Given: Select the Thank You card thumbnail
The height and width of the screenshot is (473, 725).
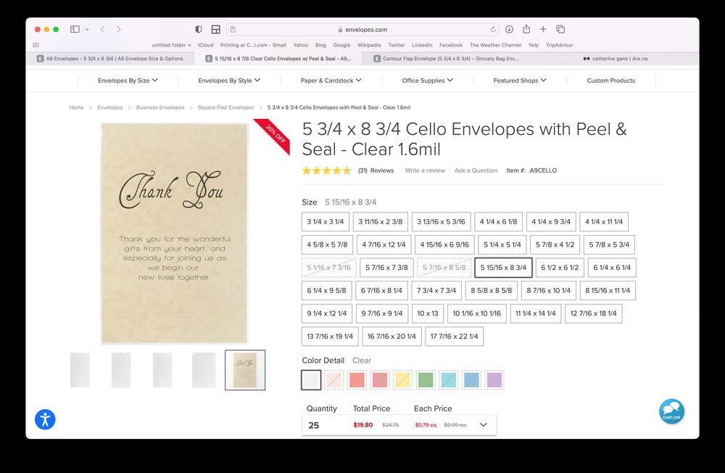Looking at the screenshot, I should coord(245,370).
